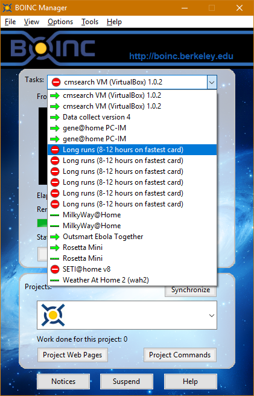Click the BOINC logo banner
This screenshot has height=396, width=254.
pyautogui.click(x=52, y=48)
